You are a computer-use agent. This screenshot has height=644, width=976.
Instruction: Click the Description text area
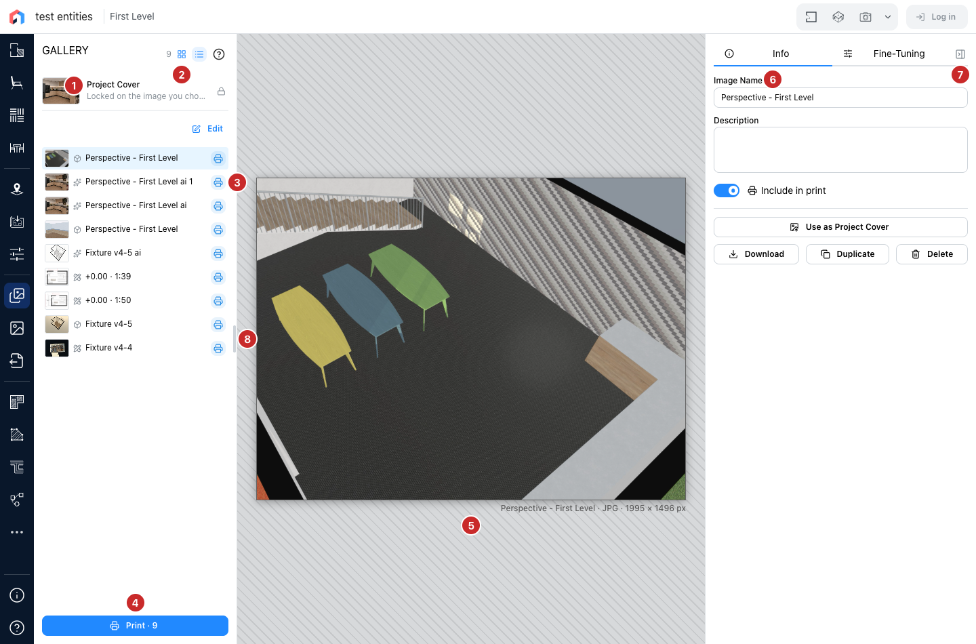[x=840, y=150]
